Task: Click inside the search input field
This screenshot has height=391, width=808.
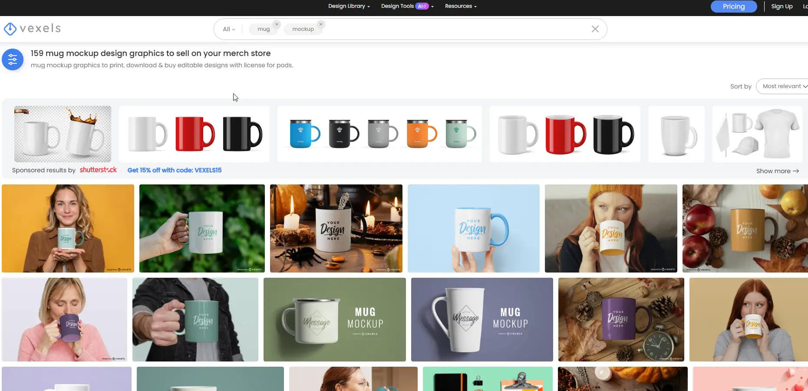Action: (x=456, y=29)
